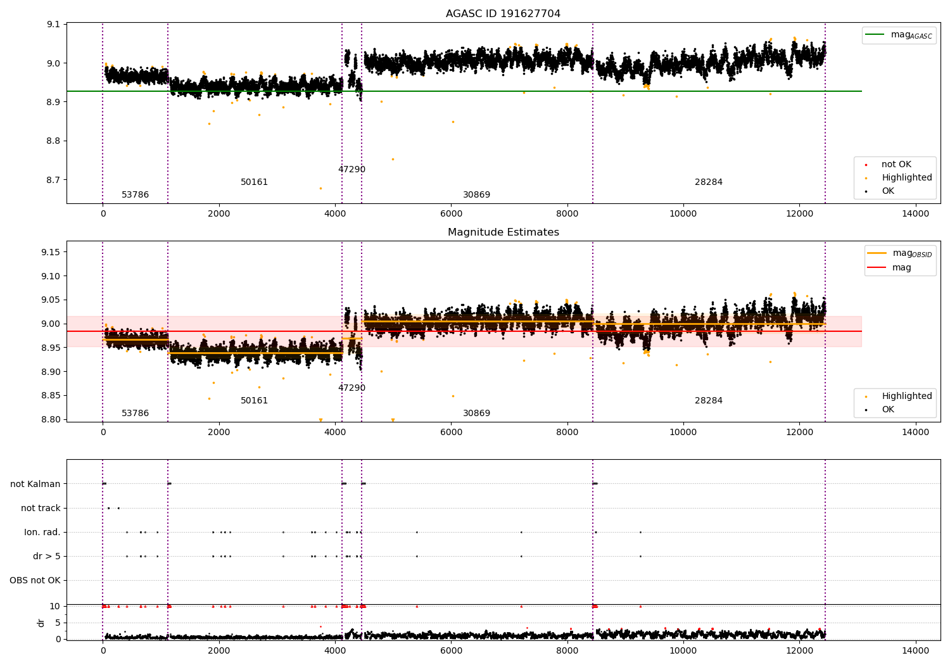Select obsid 50161 in the top plot
The height and width of the screenshot is (665, 950).
pos(255,182)
